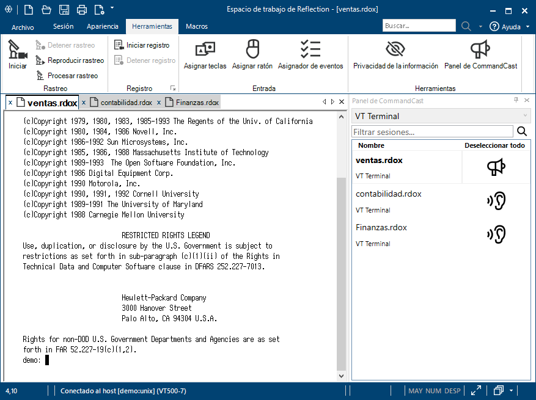Screen dimensions: 536x400
Task: Click Deseleccionar todo in CommandCast panel
Action: tap(494, 145)
